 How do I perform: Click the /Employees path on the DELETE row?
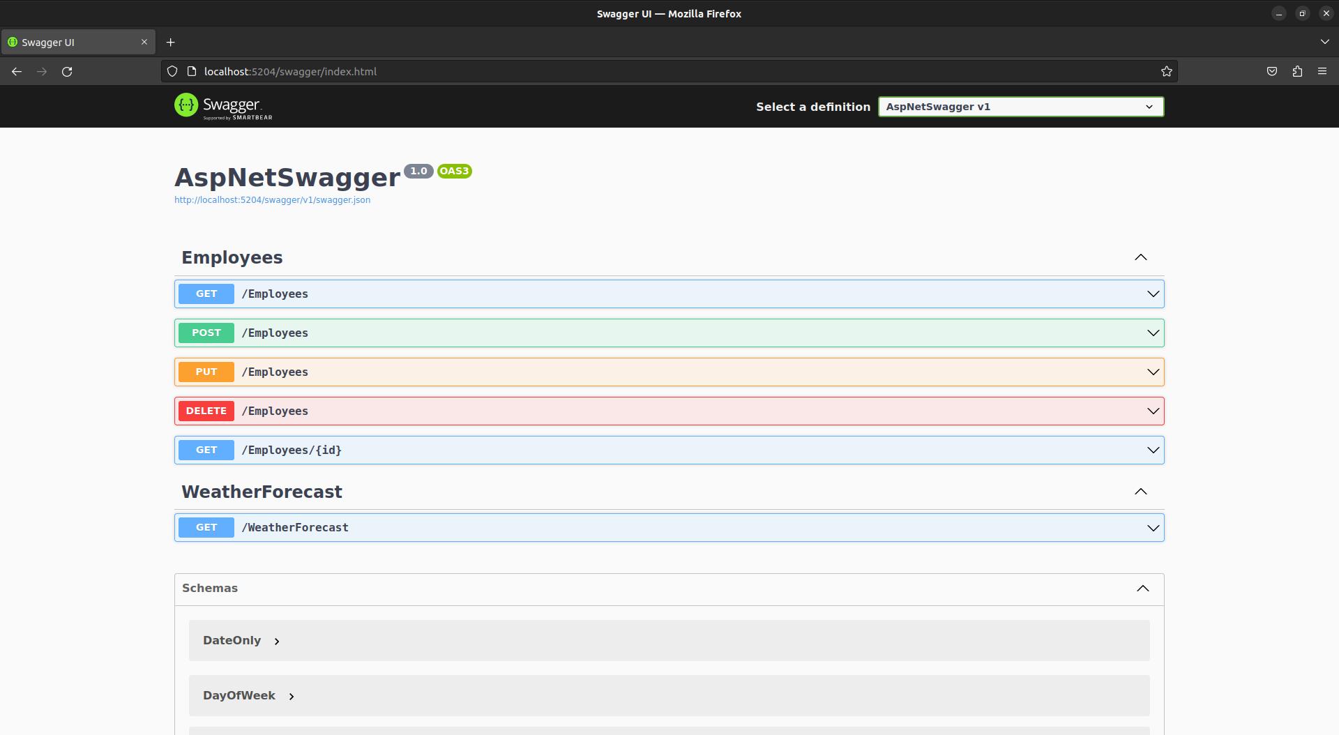coord(275,411)
